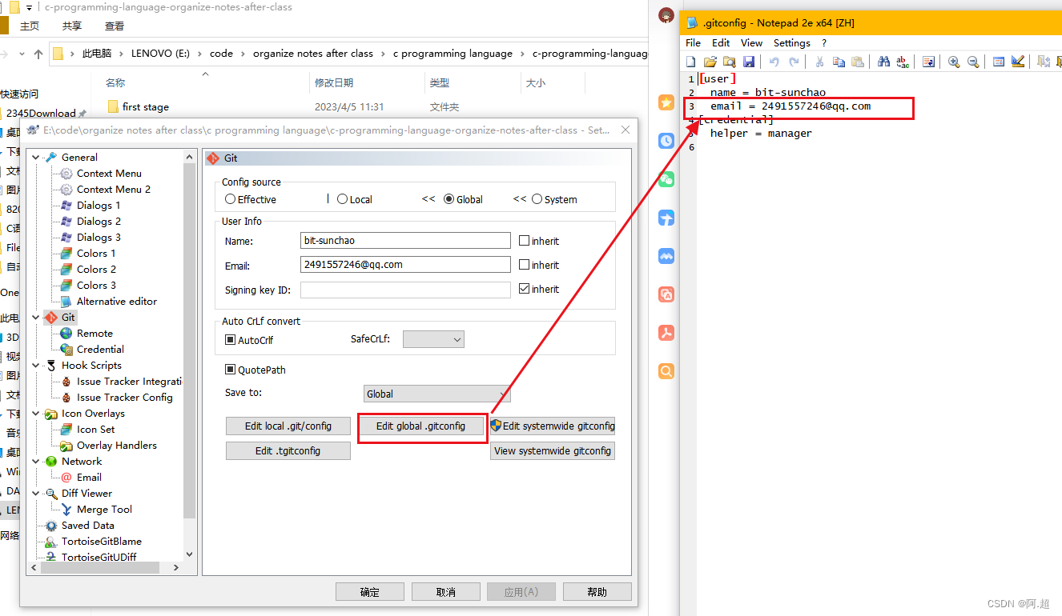1062x616 pixels.
Task: Click the Cut scissors icon in Notepad2
Action: click(x=819, y=62)
